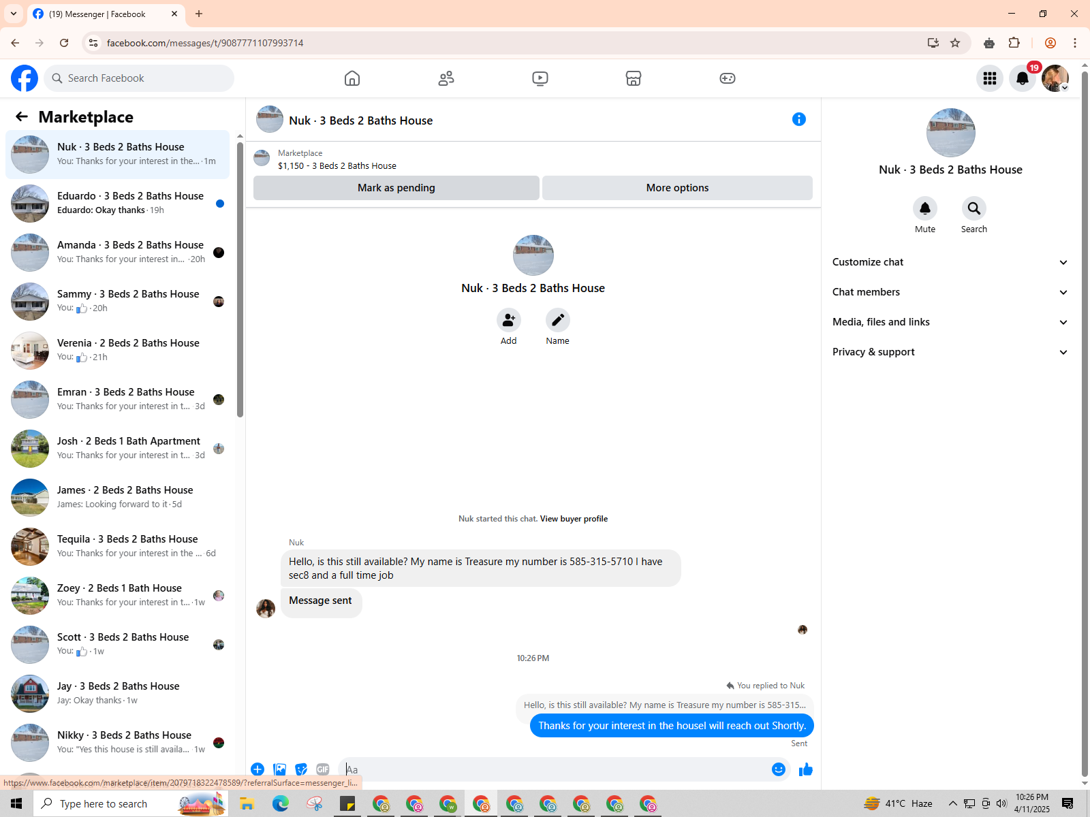This screenshot has height=817, width=1090.
Task: Open the $1,150 - 3 Beds 2 Baths House listing
Action: pos(337,165)
